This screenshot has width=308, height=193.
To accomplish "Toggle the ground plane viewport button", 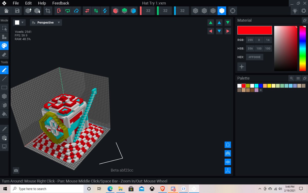I will pyautogui.click(x=228, y=162).
